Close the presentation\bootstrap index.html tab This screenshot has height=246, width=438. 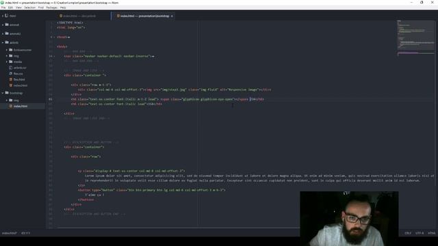172,16
